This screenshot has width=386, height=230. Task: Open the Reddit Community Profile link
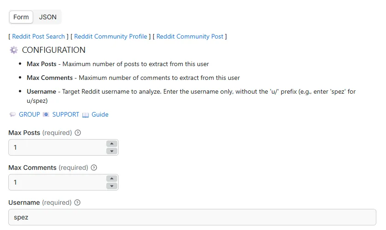[110, 36]
